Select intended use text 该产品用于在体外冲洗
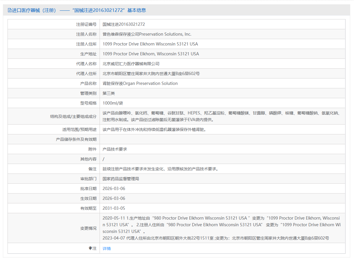This screenshot has height=261, width=354. (154, 129)
